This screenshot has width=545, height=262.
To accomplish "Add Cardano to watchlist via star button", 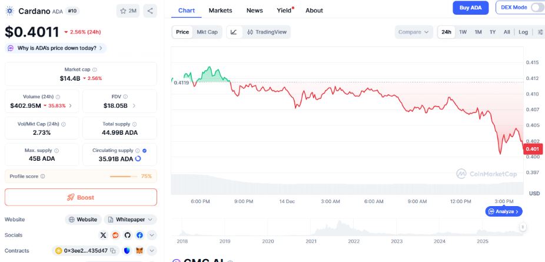I will tap(128, 11).
